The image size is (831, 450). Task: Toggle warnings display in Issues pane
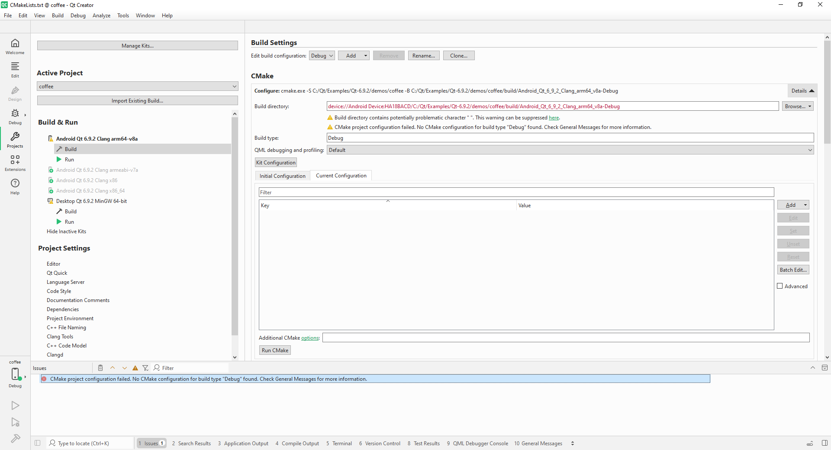(x=135, y=368)
